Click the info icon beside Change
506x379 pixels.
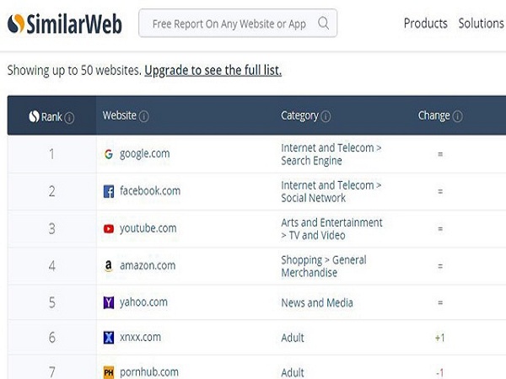tap(457, 116)
